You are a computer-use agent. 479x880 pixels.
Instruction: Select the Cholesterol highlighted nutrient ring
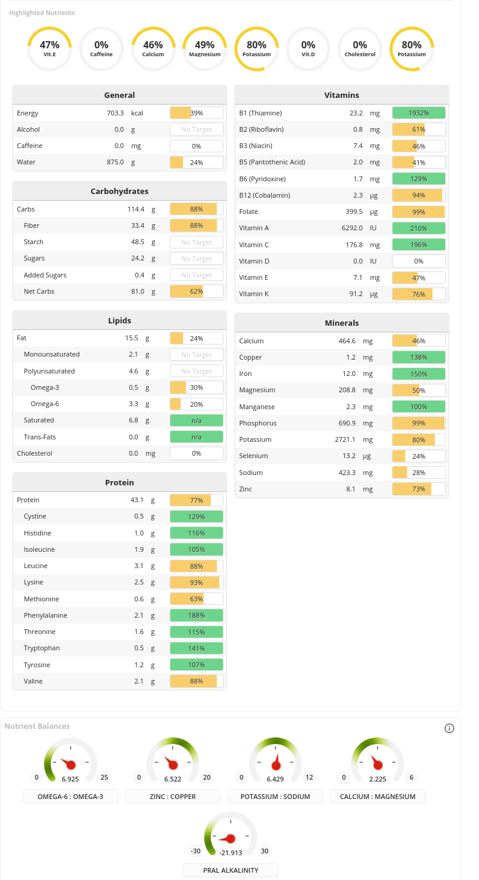[360, 48]
